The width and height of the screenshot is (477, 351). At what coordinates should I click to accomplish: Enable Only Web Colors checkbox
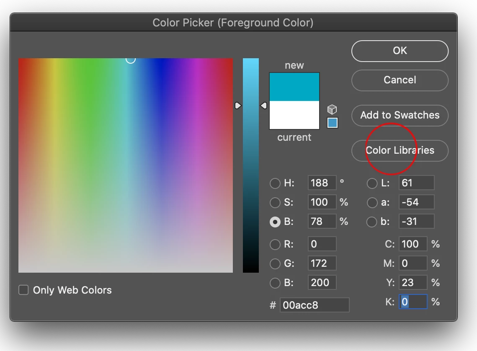point(24,290)
